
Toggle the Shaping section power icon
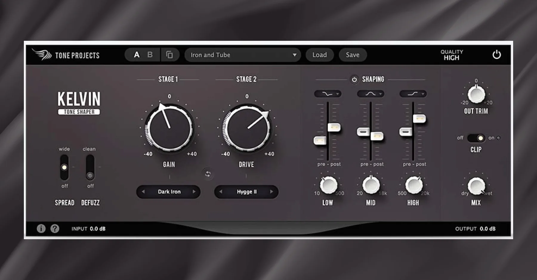pyautogui.click(x=354, y=80)
